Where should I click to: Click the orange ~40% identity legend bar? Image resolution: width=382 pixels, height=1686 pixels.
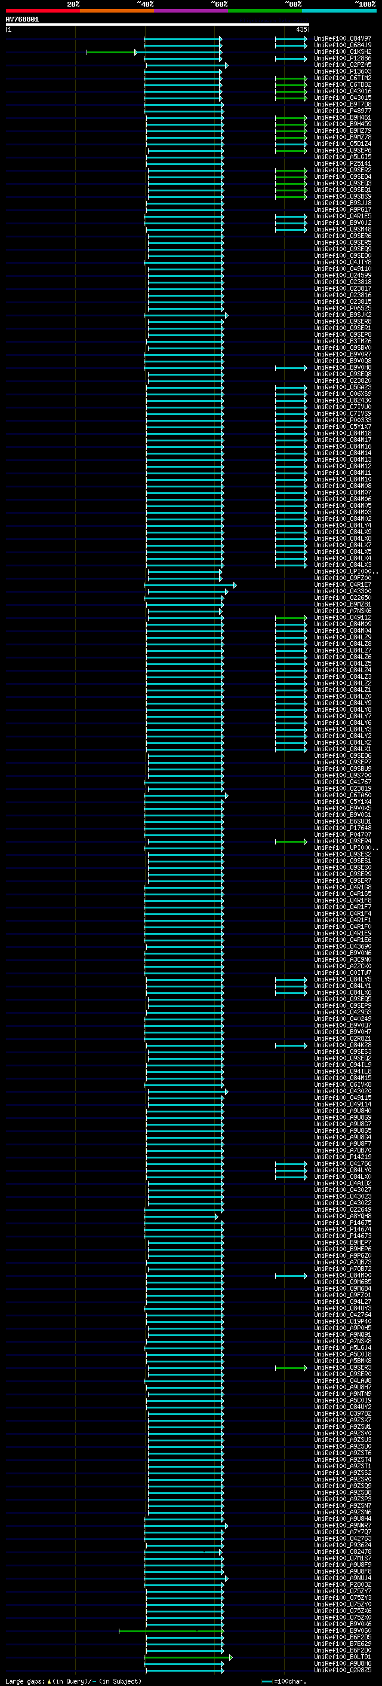pos(117,11)
